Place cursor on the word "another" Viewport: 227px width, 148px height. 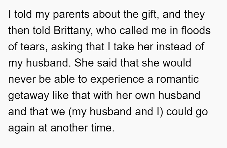click(x=69, y=128)
